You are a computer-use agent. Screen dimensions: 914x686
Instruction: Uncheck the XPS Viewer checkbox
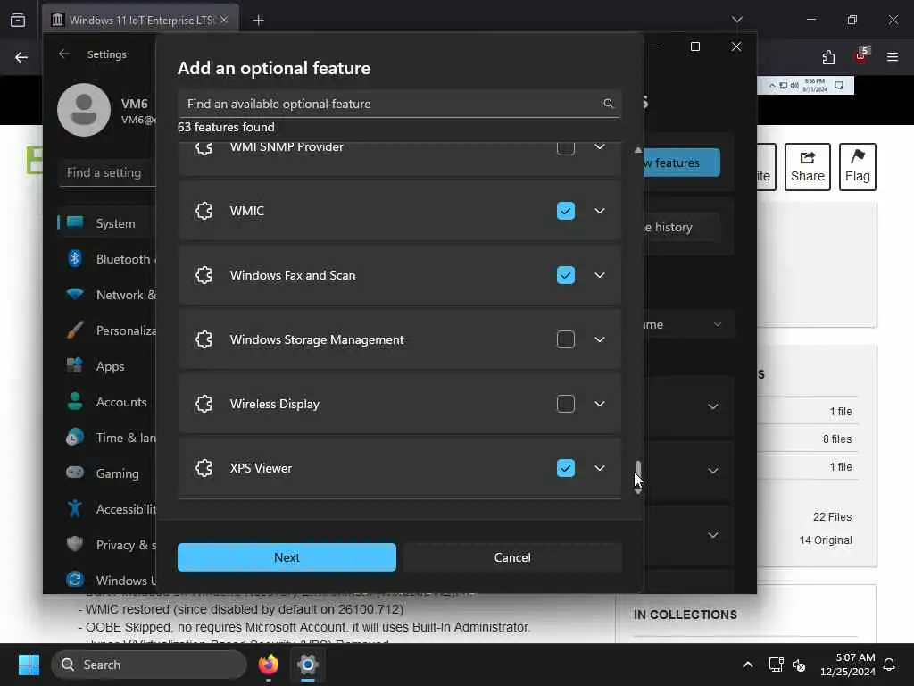pos(565,468)
